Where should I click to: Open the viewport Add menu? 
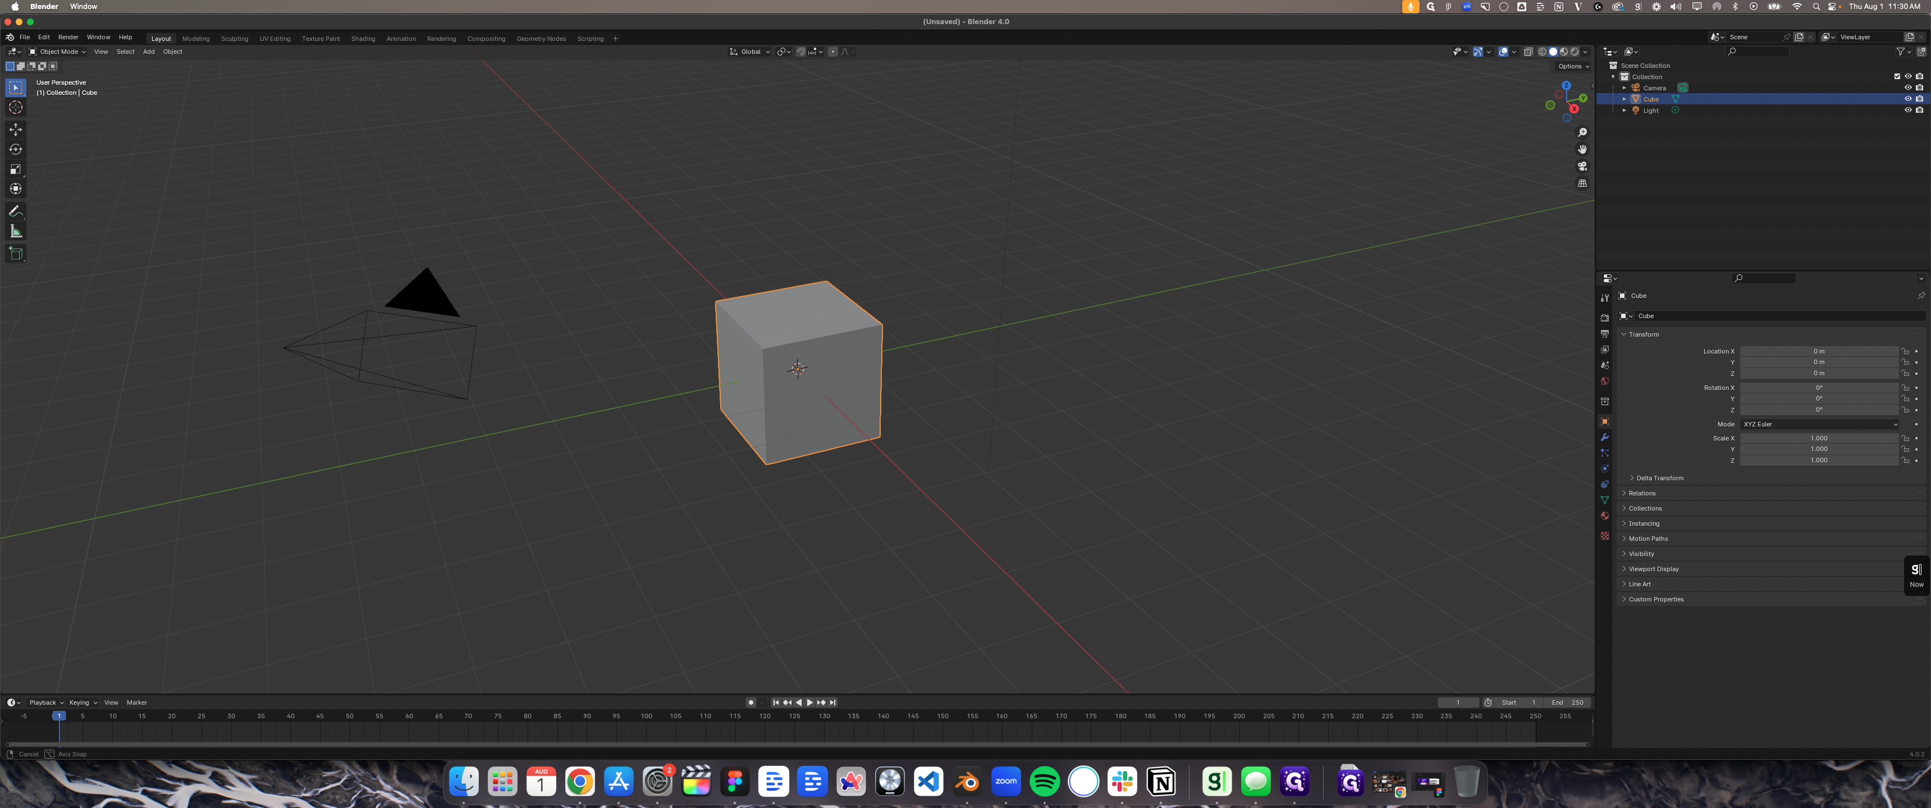pos(148,52)
